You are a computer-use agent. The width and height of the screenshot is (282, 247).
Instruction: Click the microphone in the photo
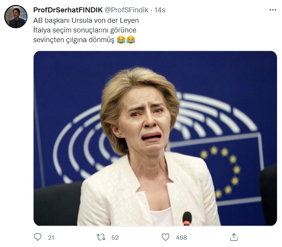(187, 218)
